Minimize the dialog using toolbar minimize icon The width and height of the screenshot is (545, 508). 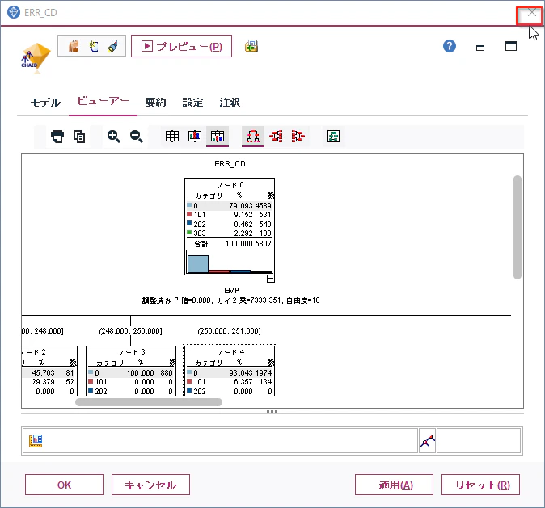click(480, 48)
